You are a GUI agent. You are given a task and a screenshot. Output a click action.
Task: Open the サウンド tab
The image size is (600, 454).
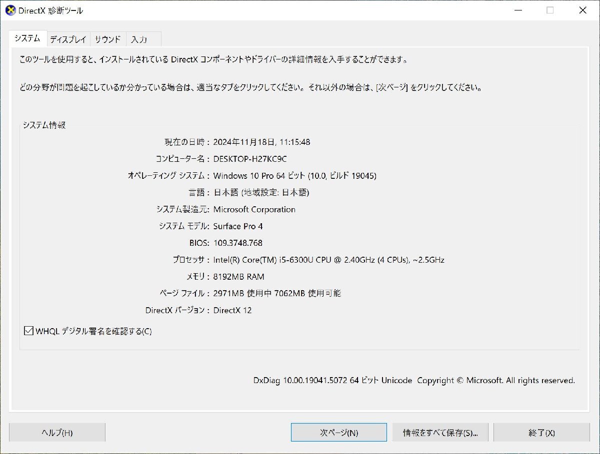click(107, 39)
